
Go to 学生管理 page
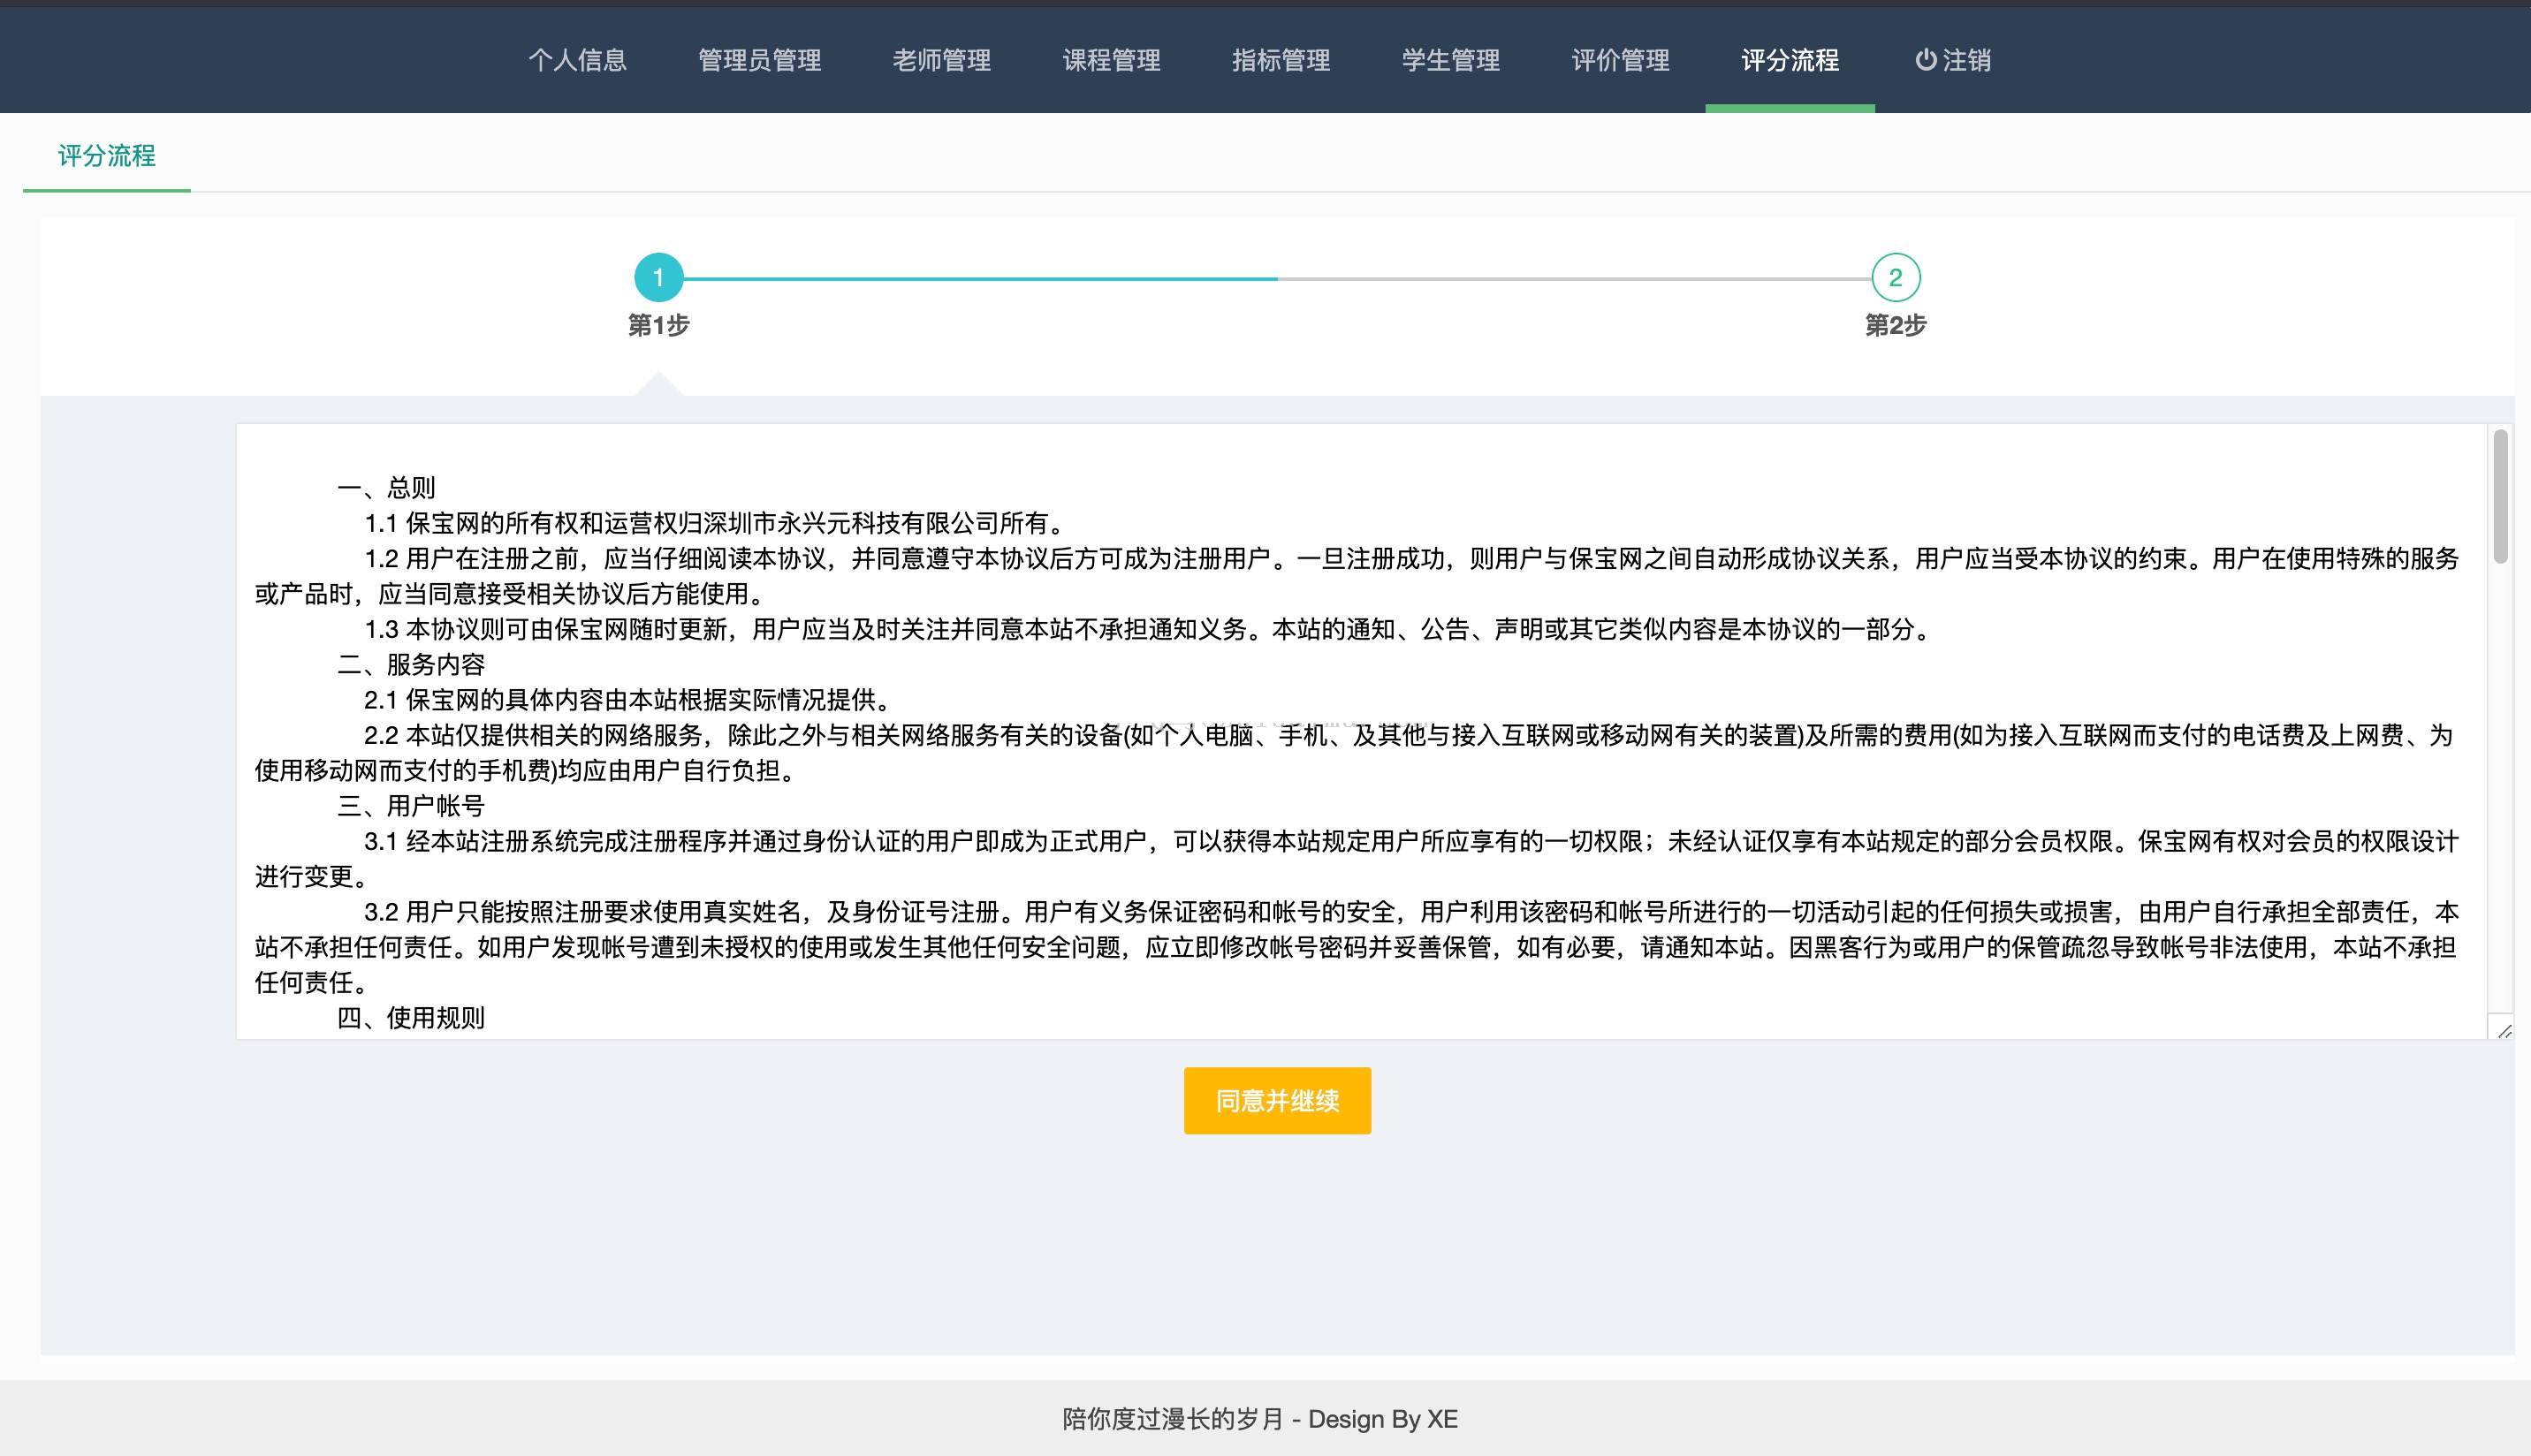(1450, 60)
